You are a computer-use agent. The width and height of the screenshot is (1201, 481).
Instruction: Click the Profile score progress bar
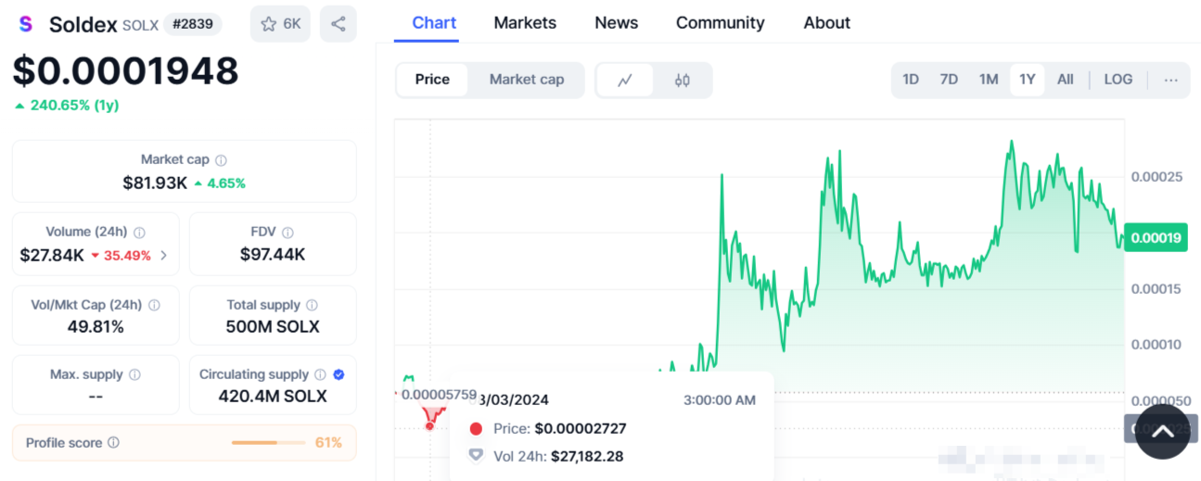pos(268,443)
